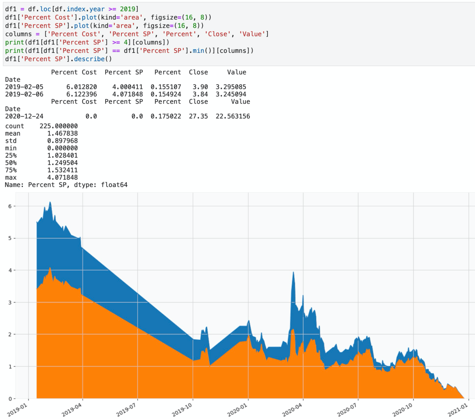
Task: Click the 2020-12-24 date in the output
Action: (x=24, y=116)
